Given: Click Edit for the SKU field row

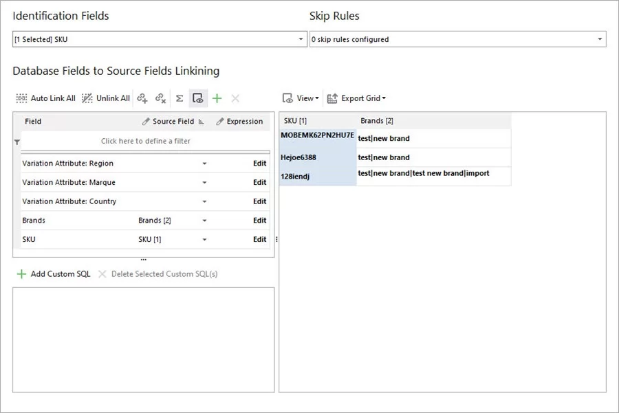Looking at the screenshot, I should (259, 240).
